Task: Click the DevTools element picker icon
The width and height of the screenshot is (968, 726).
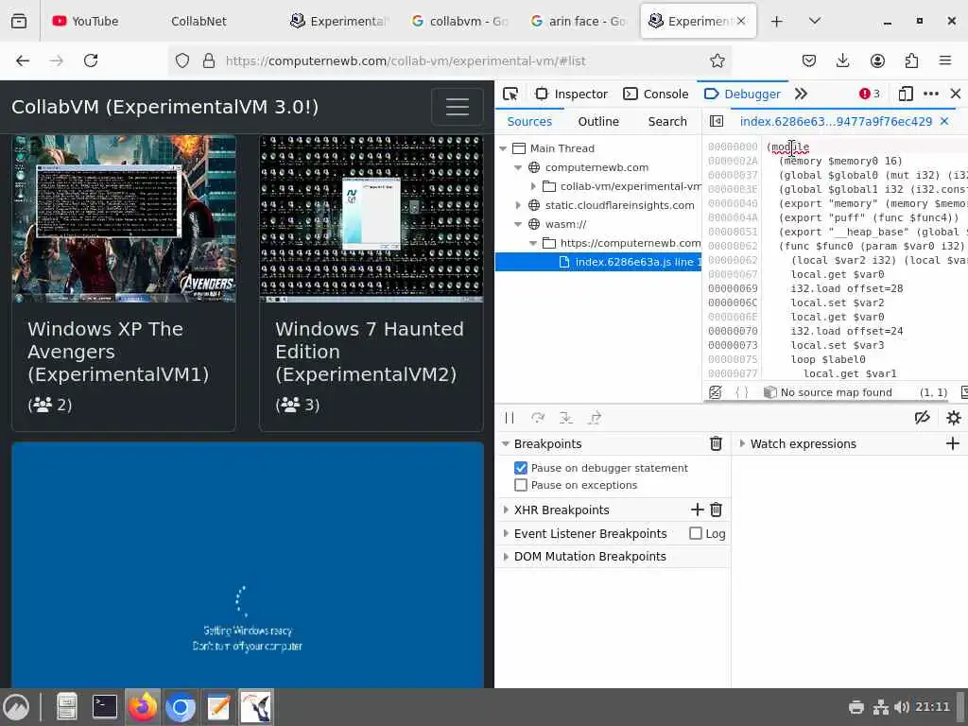Action: [510, 94]
